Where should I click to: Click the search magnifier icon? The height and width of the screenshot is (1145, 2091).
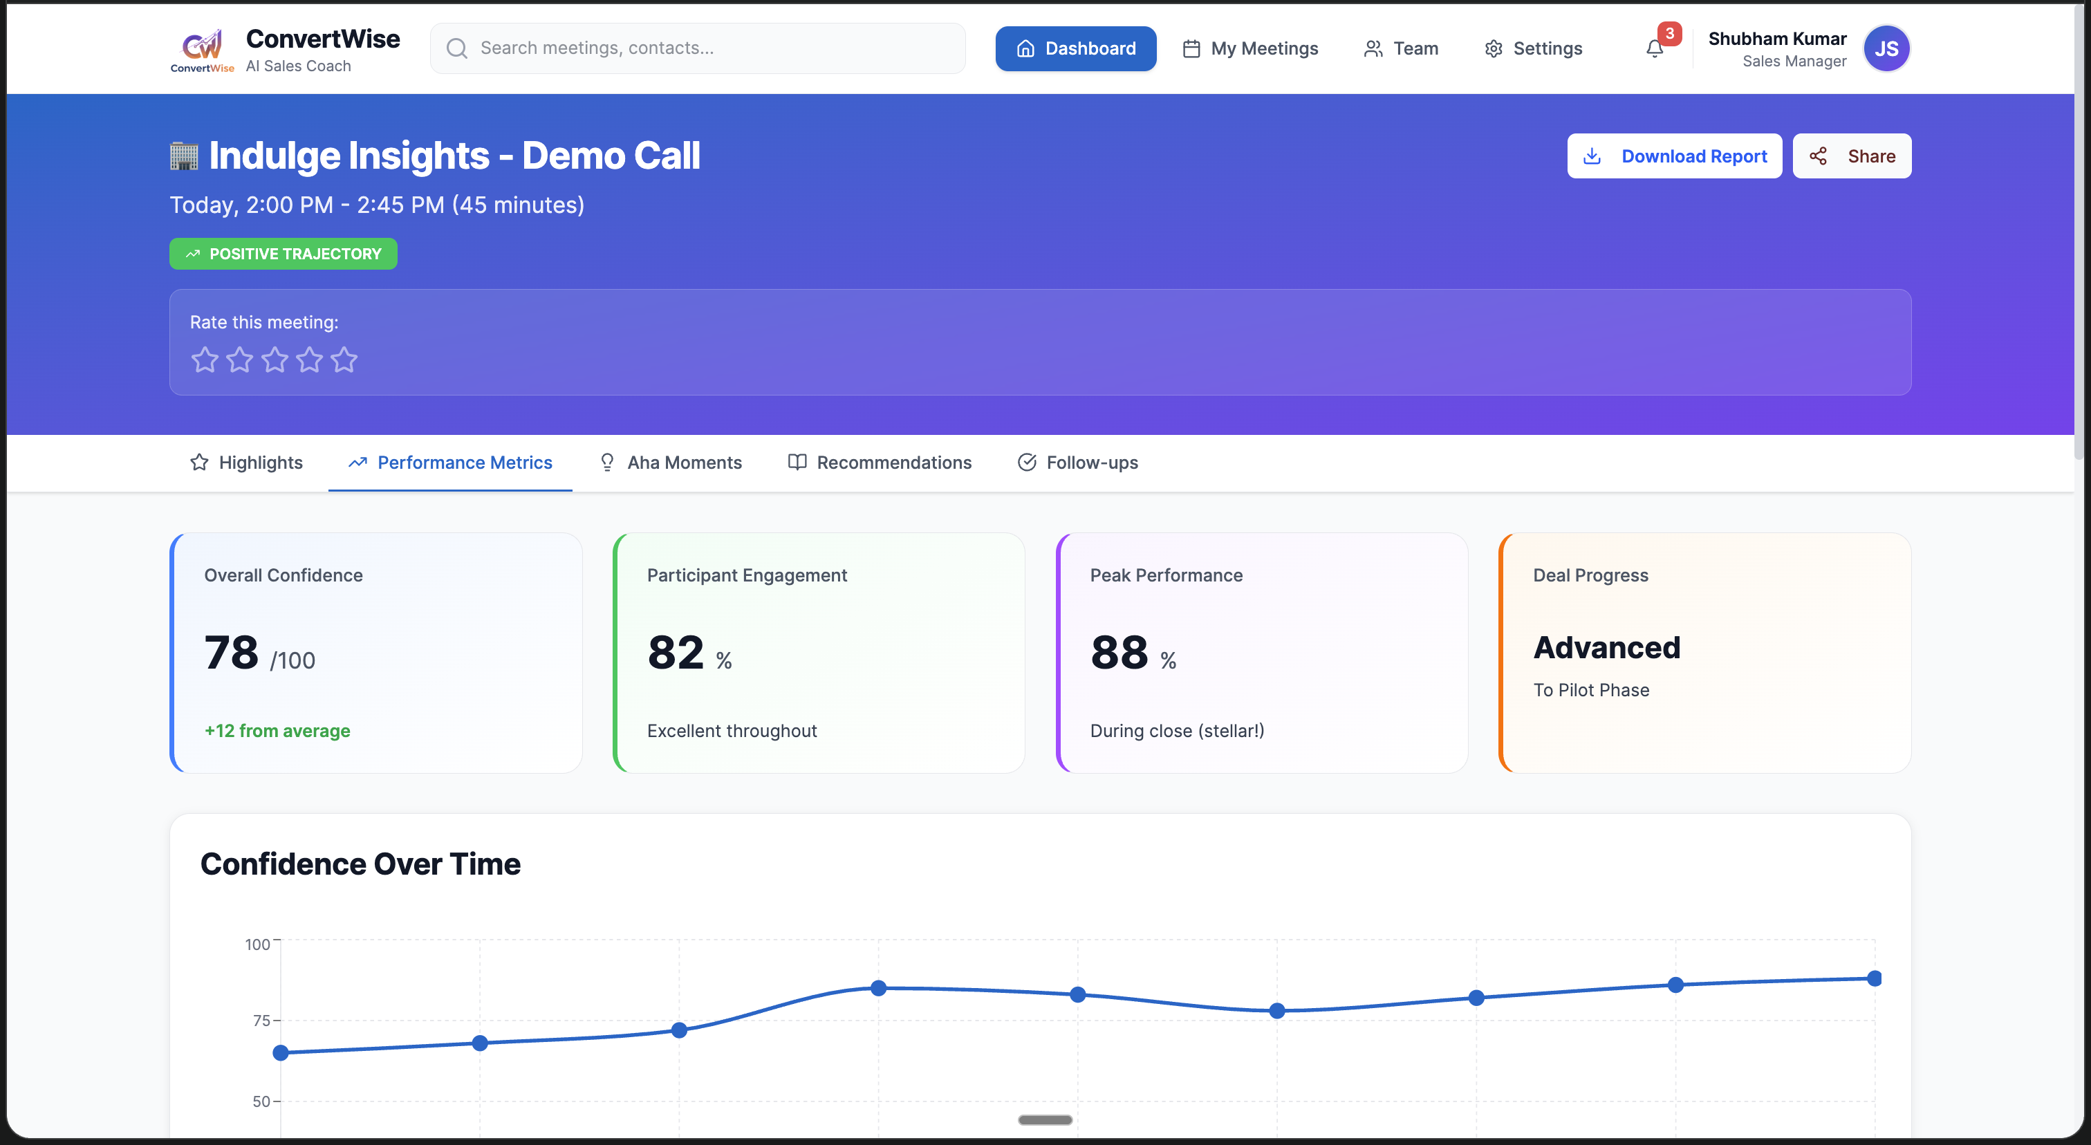pyautogui.click(x=457, y=48)
